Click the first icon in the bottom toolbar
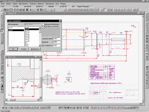This screenshot has width=149, height=112. tap(3, 108)
